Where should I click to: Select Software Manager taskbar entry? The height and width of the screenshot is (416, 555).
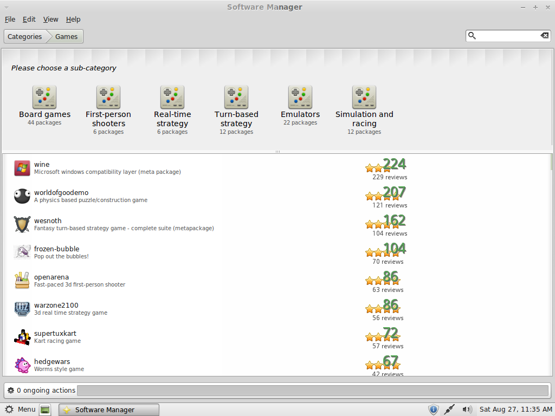coord(108,409)
